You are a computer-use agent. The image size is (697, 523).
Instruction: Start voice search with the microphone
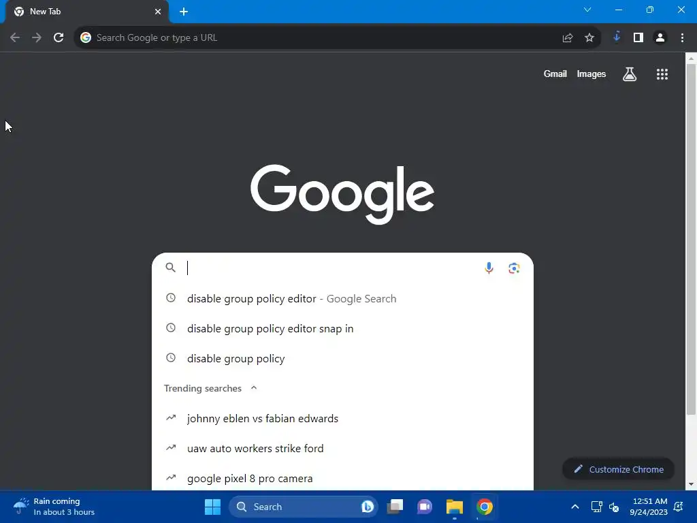point(489,268)
